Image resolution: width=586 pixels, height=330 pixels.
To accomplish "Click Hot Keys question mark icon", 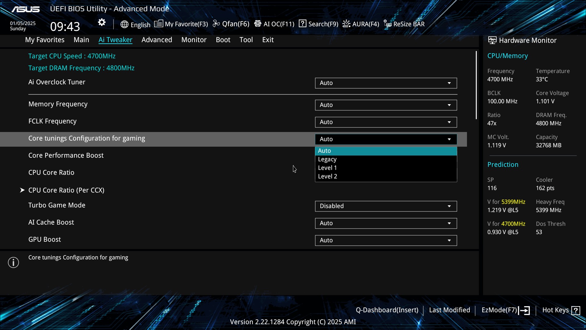I will [x=576, y=310].
